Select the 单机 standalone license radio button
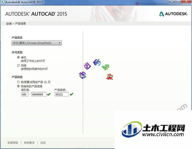Screen dimensions: 192x149 18,57
